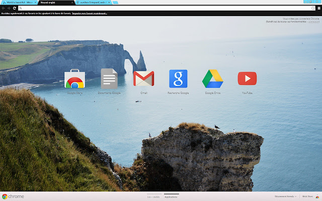Image resolution: width=322 pixels, height=201 pixels.
Task: Open the YouTube app icon
Action: pos(247,78)
